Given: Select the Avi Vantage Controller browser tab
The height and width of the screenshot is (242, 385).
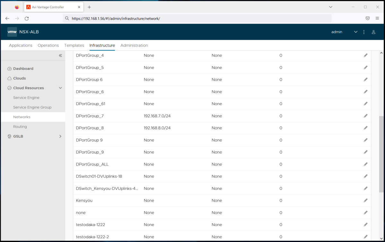Looking at the screenshot, I should tap(54, 7).
